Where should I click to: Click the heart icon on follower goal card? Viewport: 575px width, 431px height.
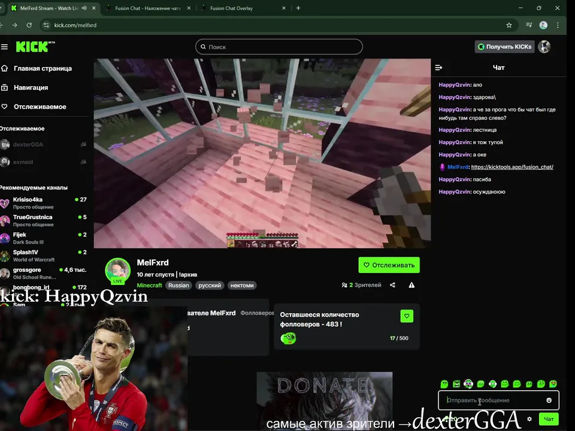[x=407, y=316]
